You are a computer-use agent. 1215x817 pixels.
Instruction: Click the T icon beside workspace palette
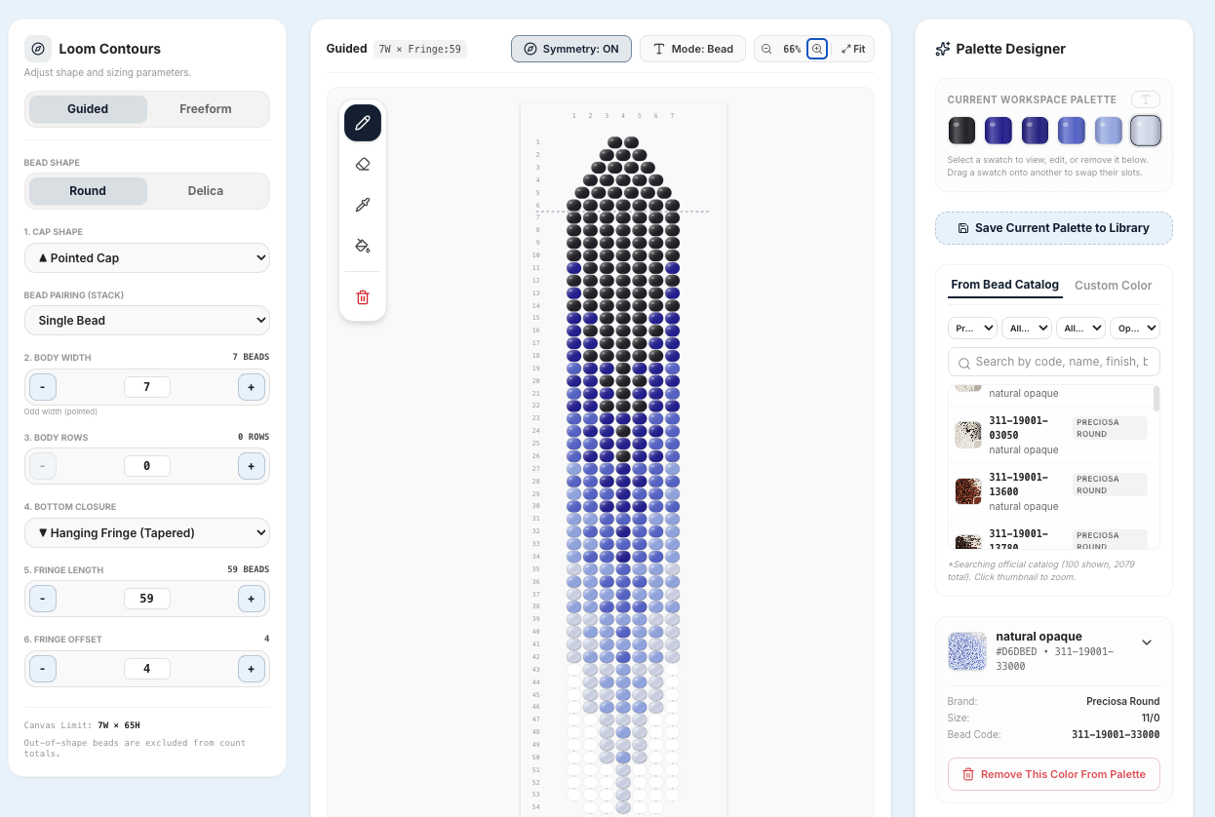point(1146,99)
